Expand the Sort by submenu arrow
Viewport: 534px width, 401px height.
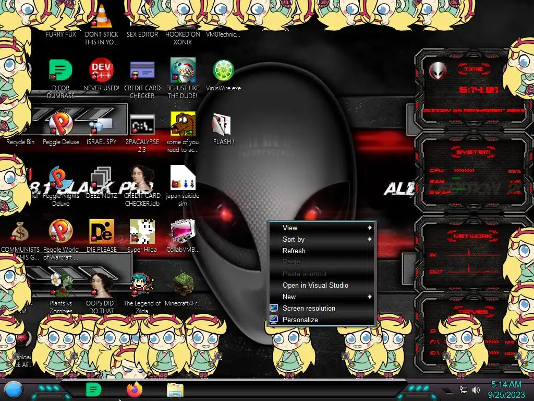370,239
